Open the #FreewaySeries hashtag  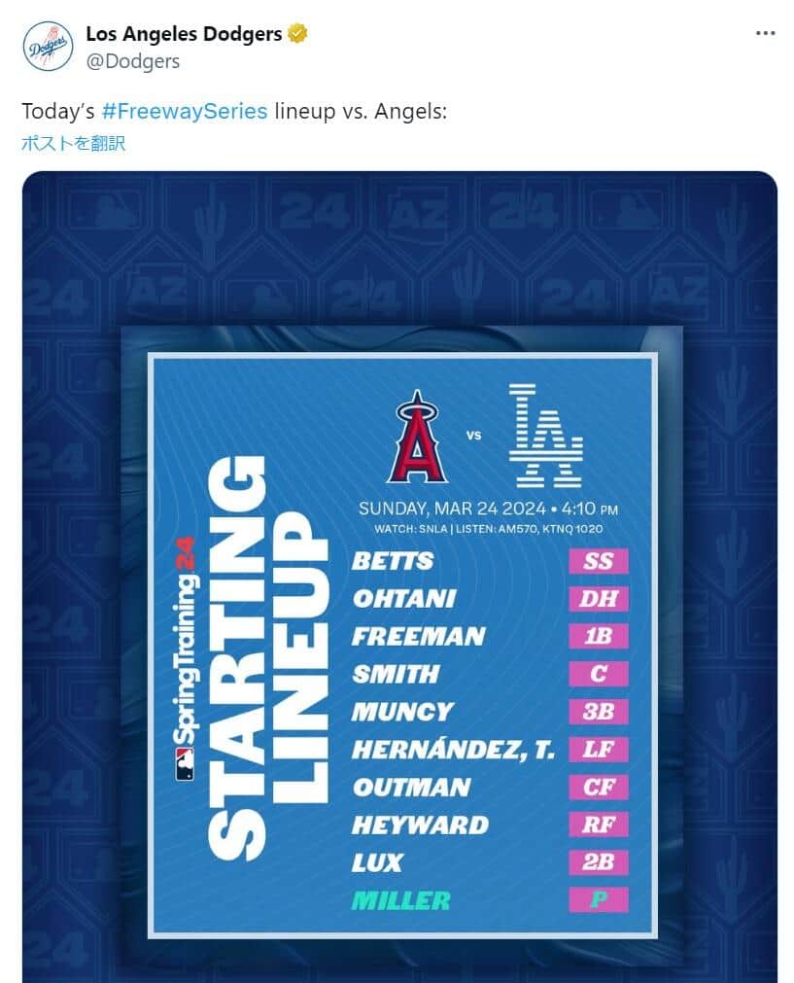184,111
